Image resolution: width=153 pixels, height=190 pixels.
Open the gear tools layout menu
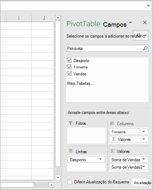click(141, 35)
